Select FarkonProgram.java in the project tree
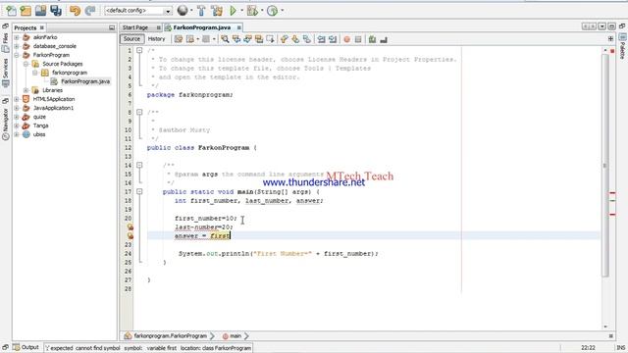Image resolution: width=628 pixels, height=353 pixels. tap(85, 81)
